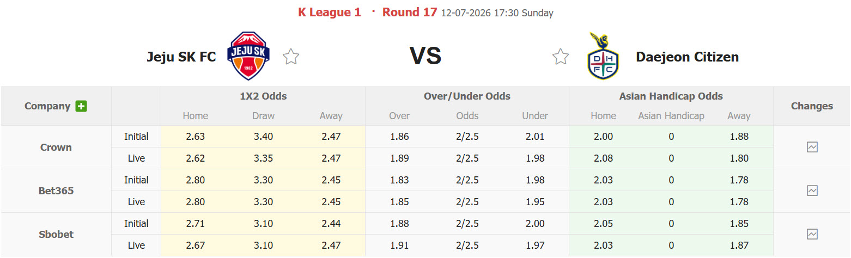Favorite Jeju SK FC with star icon
Image resolution: width=851 pixels, height=258 pixels.
click(291, 57)
